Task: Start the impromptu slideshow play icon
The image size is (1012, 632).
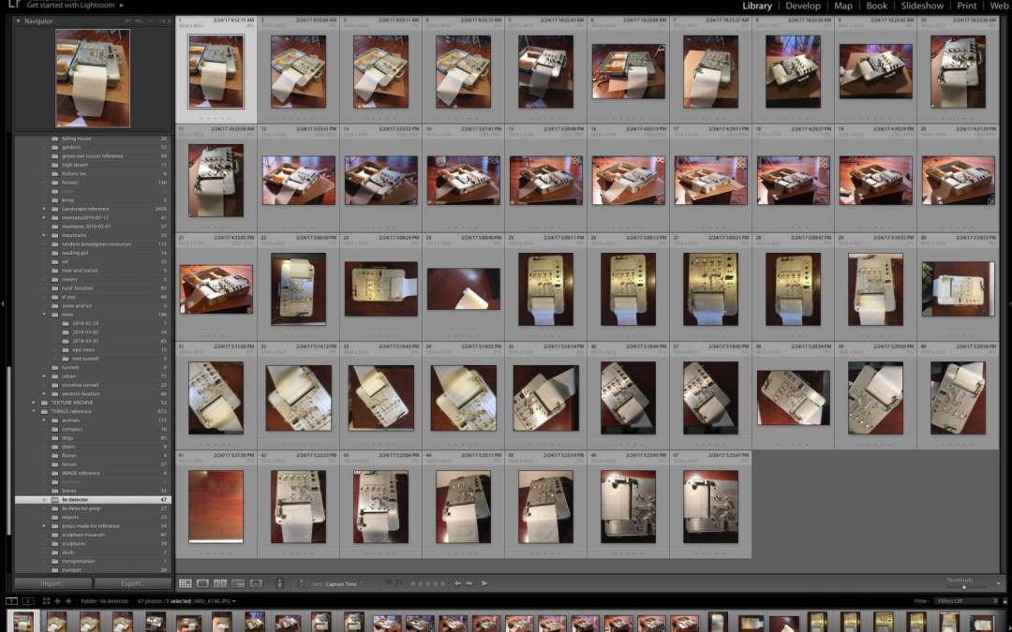Action: [x=484, y=583]
